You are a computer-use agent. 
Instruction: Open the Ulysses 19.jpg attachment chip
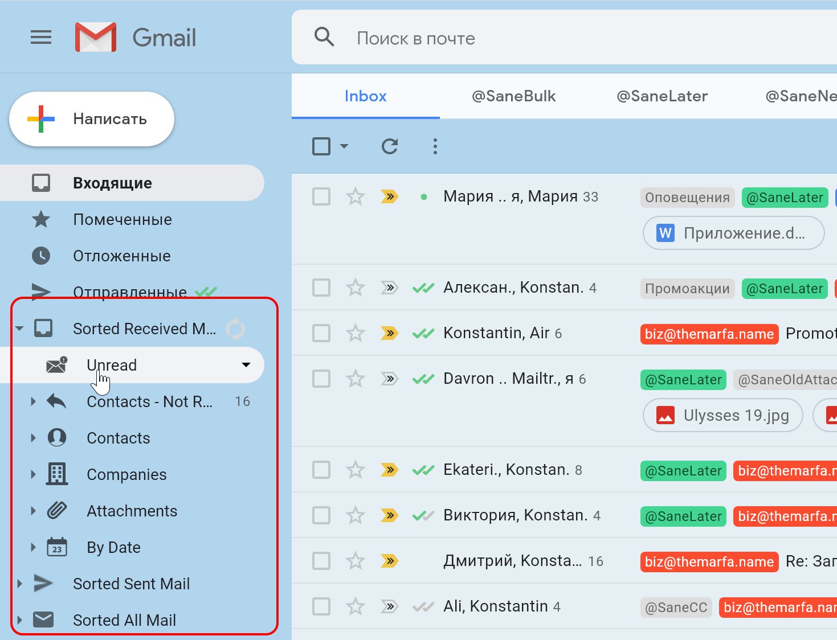723,415
